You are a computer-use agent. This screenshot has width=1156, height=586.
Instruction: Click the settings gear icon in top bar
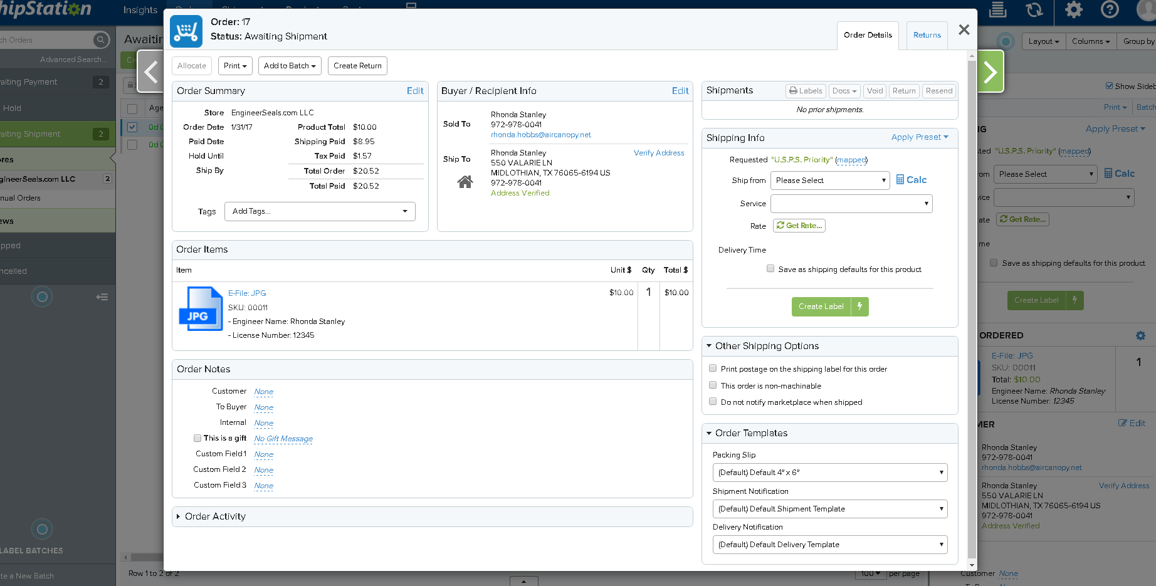(x=1074, y=9)
